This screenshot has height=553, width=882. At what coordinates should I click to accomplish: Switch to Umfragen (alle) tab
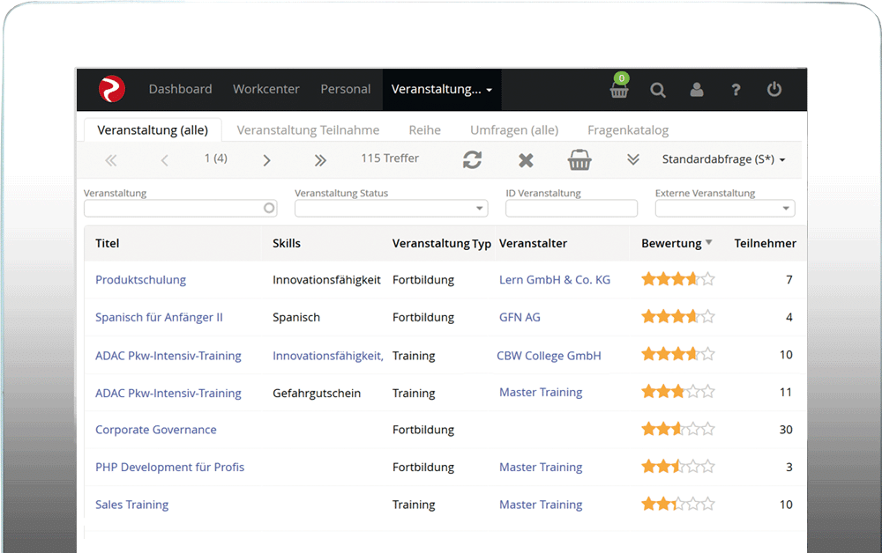(x=514, y=130)
